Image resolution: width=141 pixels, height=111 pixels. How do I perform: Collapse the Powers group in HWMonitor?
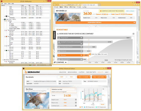[5, 37]
